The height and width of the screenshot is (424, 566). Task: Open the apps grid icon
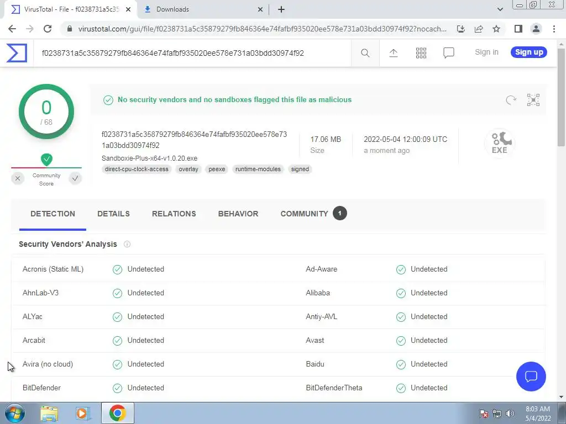(421, 53)
